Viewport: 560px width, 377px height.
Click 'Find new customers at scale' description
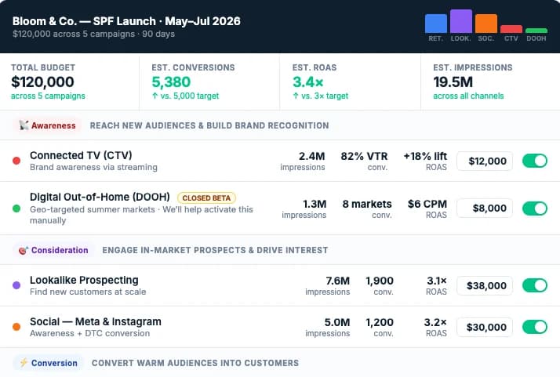88,292
